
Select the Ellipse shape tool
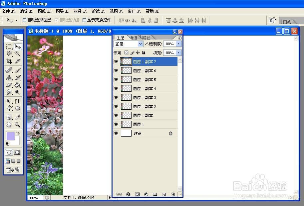(18, 108)
